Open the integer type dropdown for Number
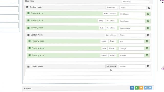164x92 pixels. pyautogui.click(x=104, y=55)
